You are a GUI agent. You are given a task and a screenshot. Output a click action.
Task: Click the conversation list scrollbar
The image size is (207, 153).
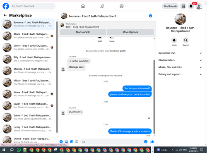[x=57, y=77]
